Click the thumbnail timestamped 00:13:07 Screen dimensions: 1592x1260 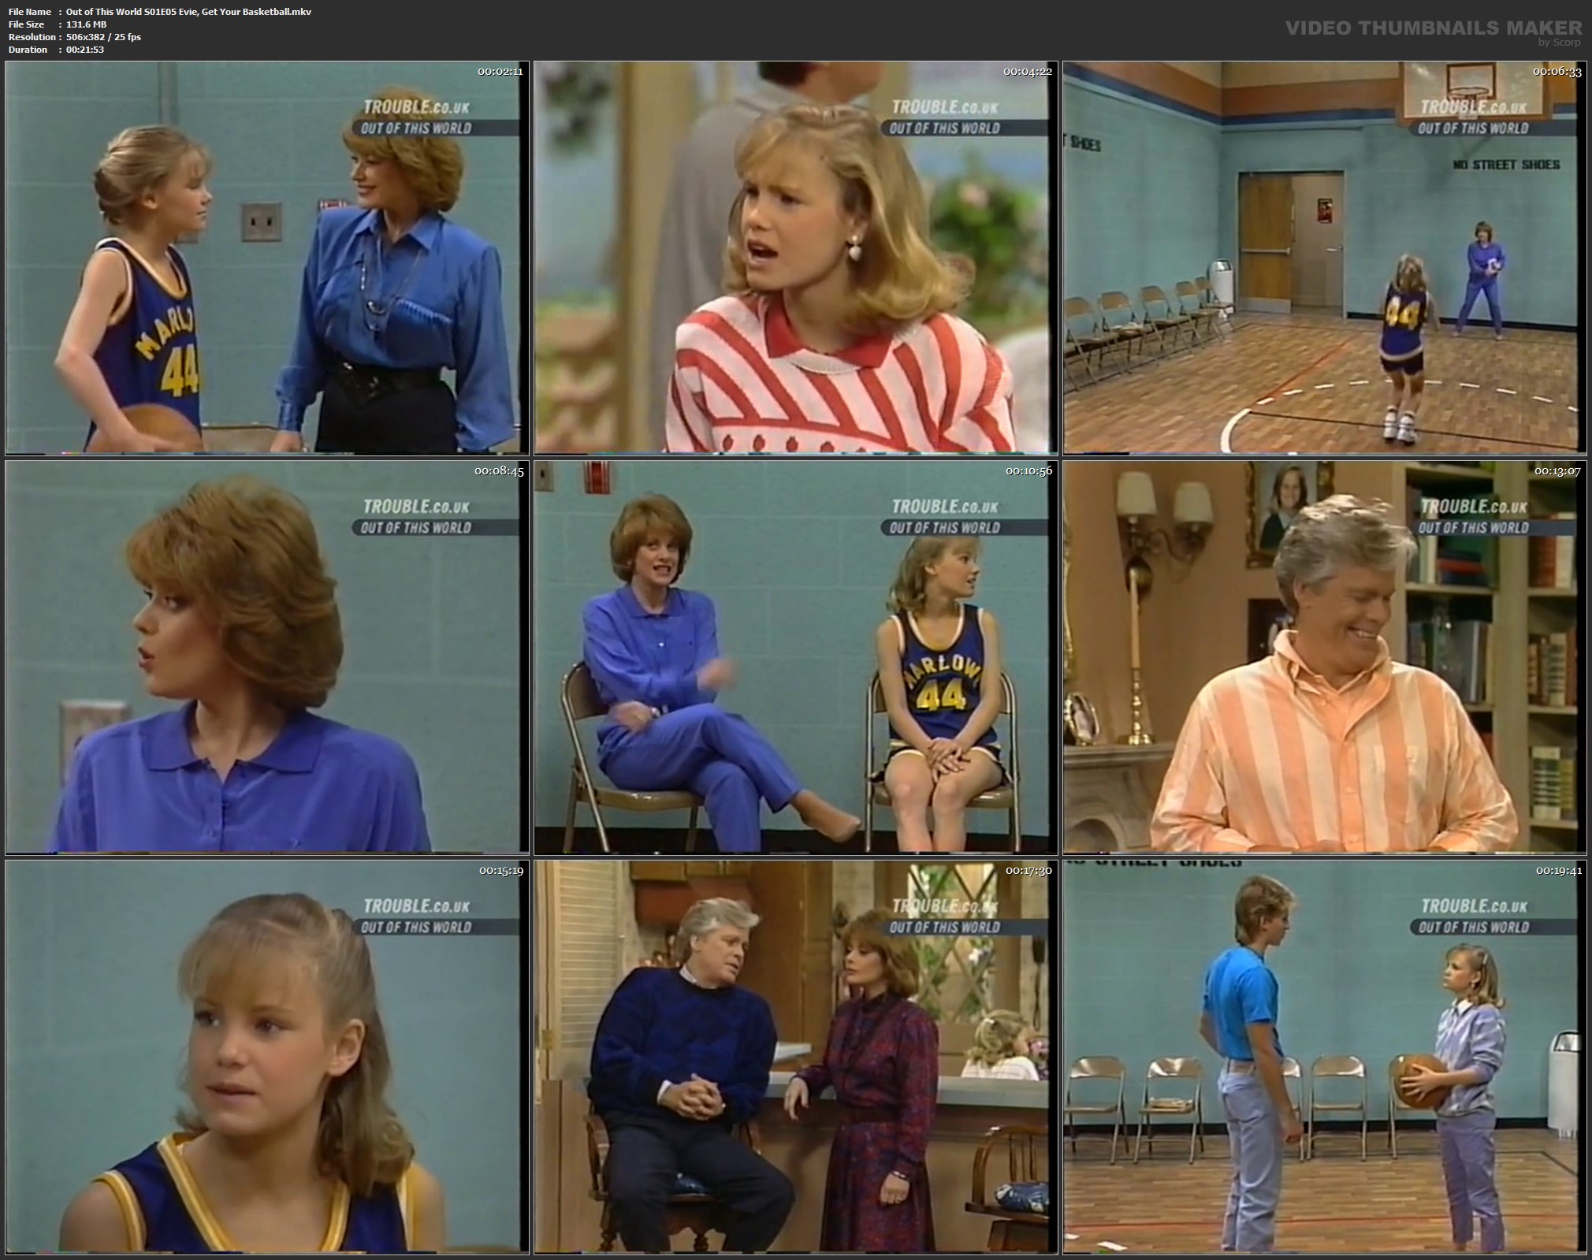1324,657
